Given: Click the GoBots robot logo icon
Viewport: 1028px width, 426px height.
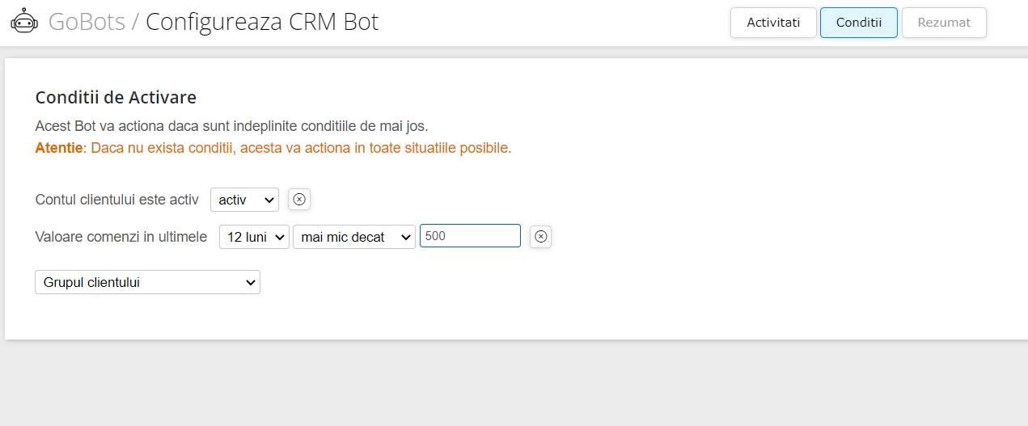Looking at the screenshot, I should (x=24, y=21).
